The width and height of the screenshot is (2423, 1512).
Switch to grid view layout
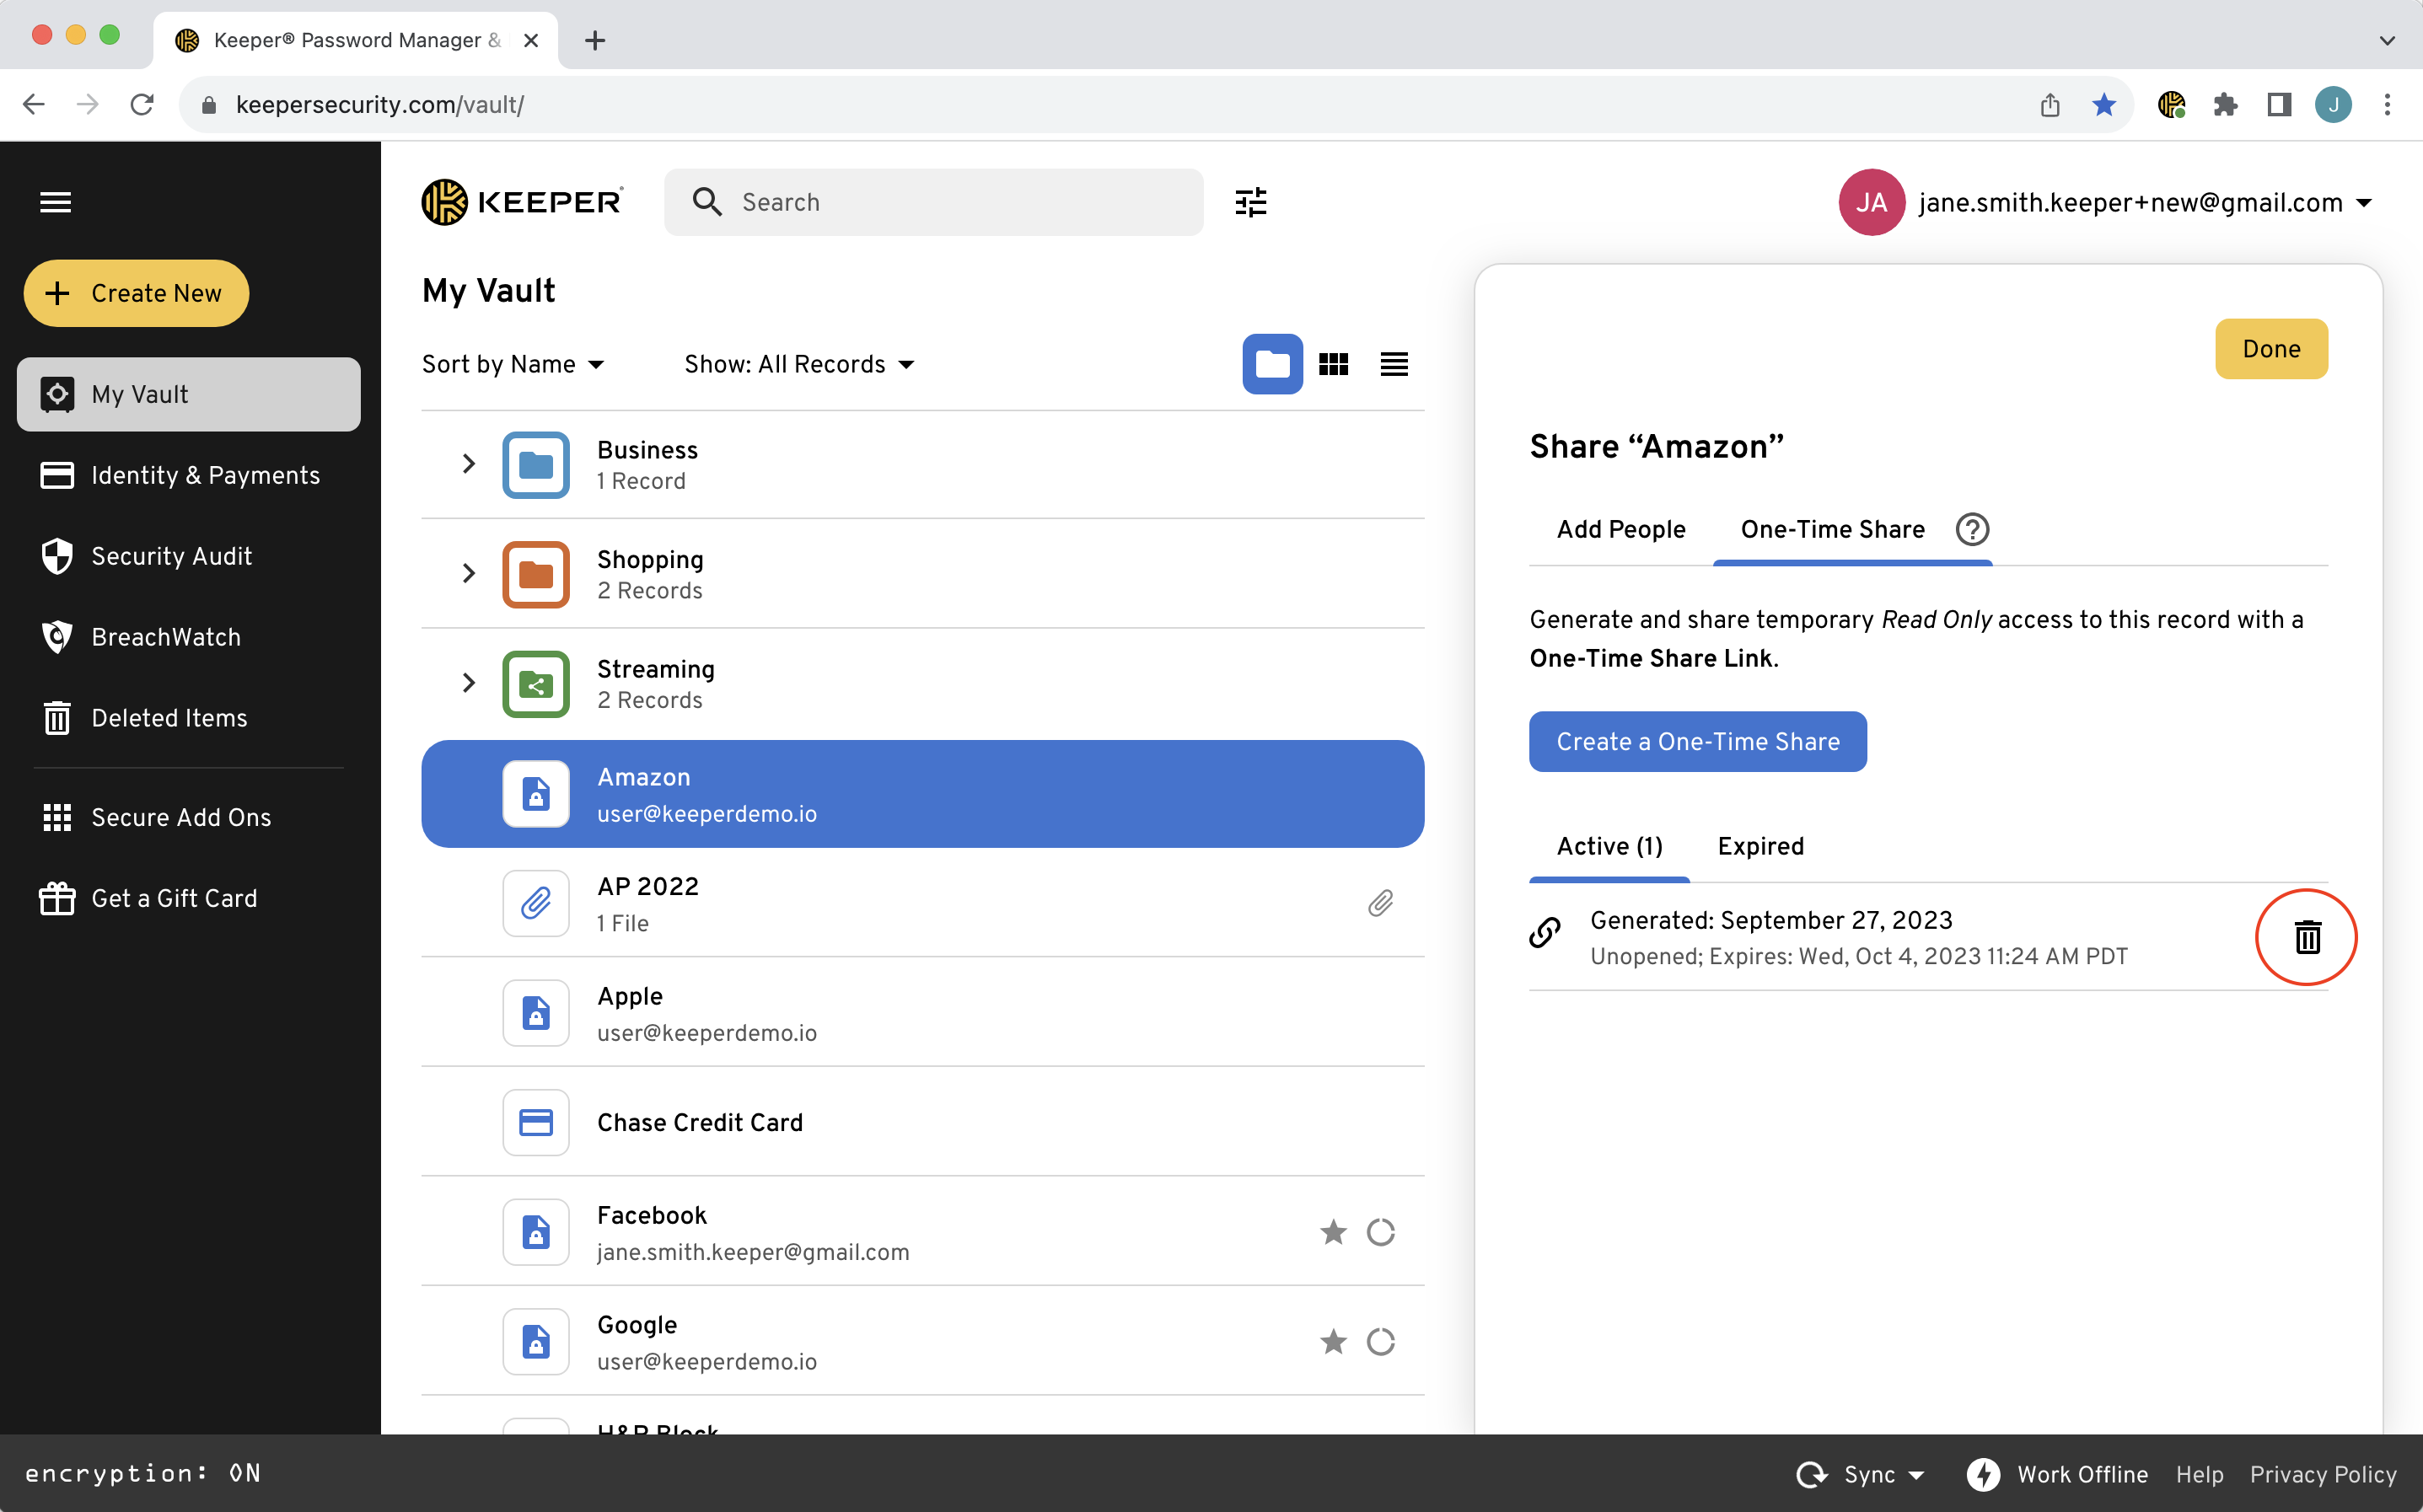(1333, 364)
